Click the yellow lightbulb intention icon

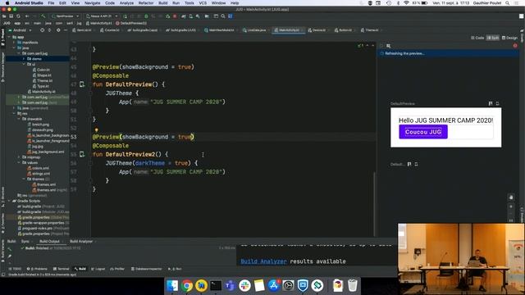point(97,130)
